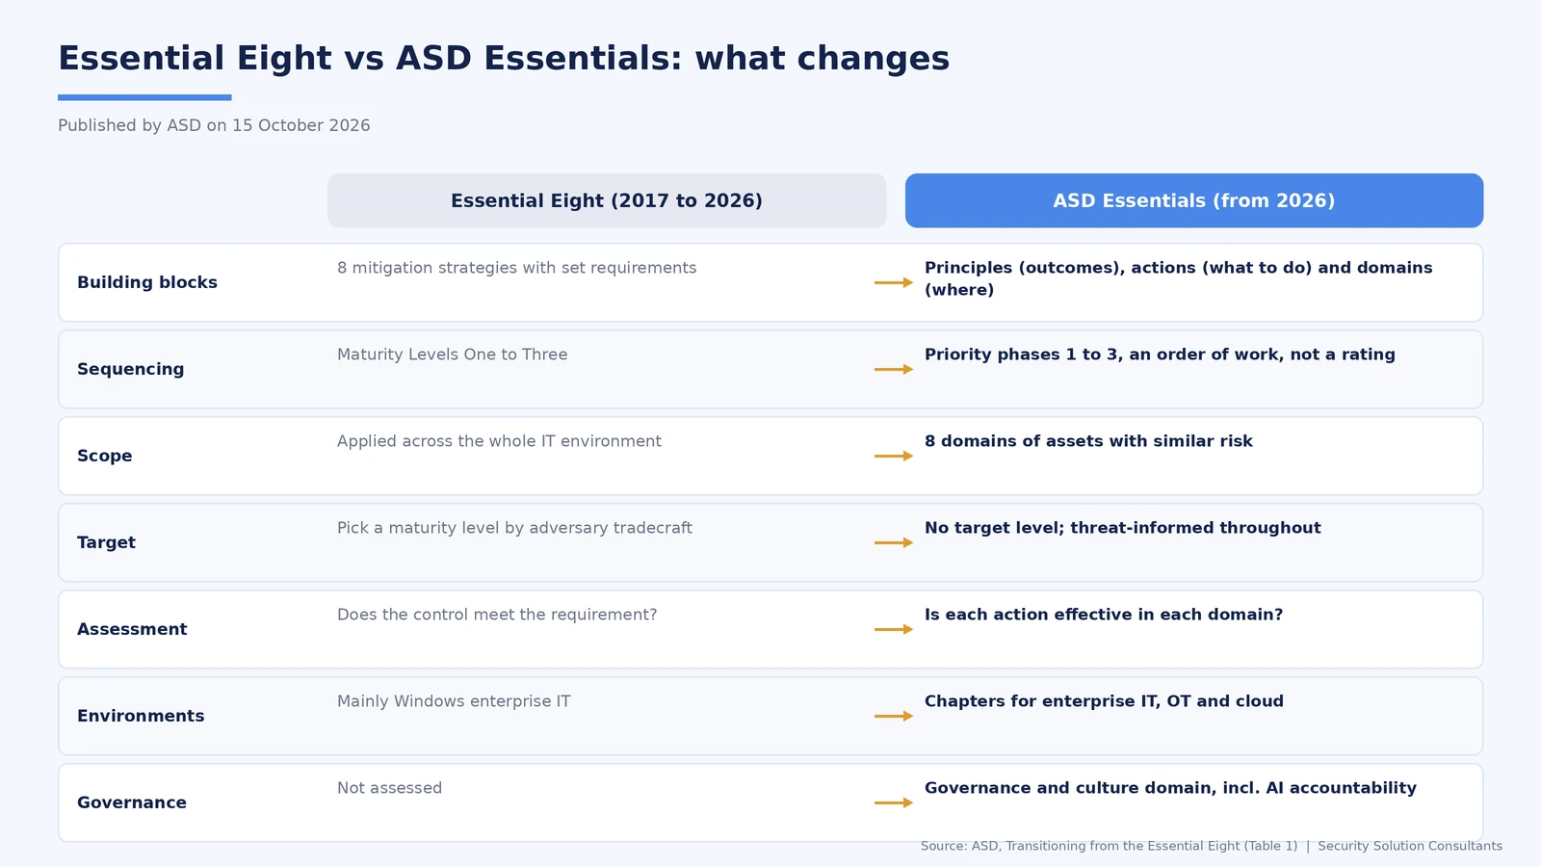Viewport: 1541px width, 867px height.
Task: Click the orange arrow in the Building blocks row
Action: 894,282
